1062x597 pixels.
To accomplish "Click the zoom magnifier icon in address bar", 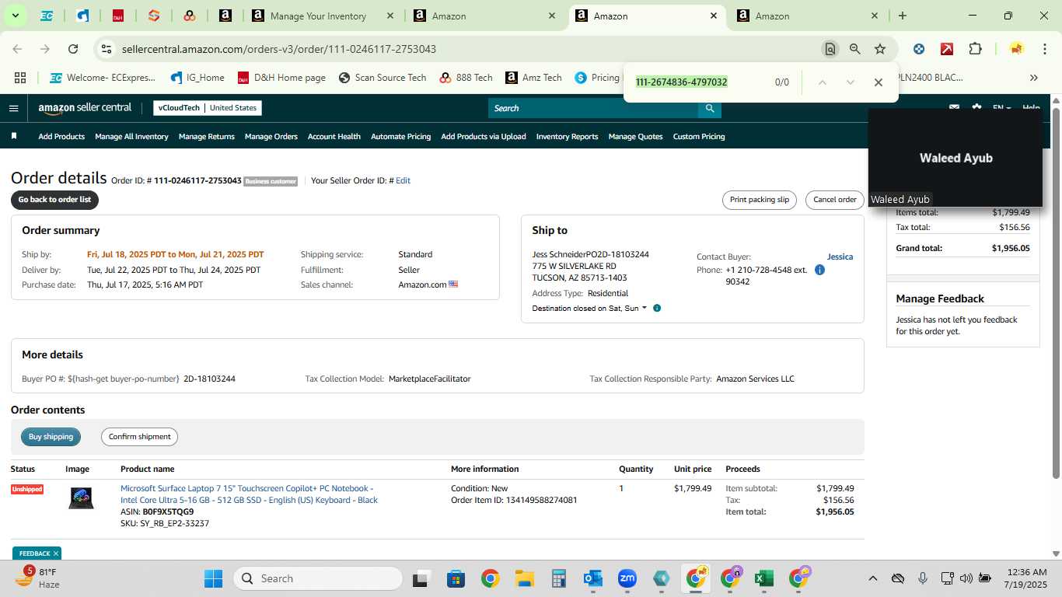I will coord(855,49).
